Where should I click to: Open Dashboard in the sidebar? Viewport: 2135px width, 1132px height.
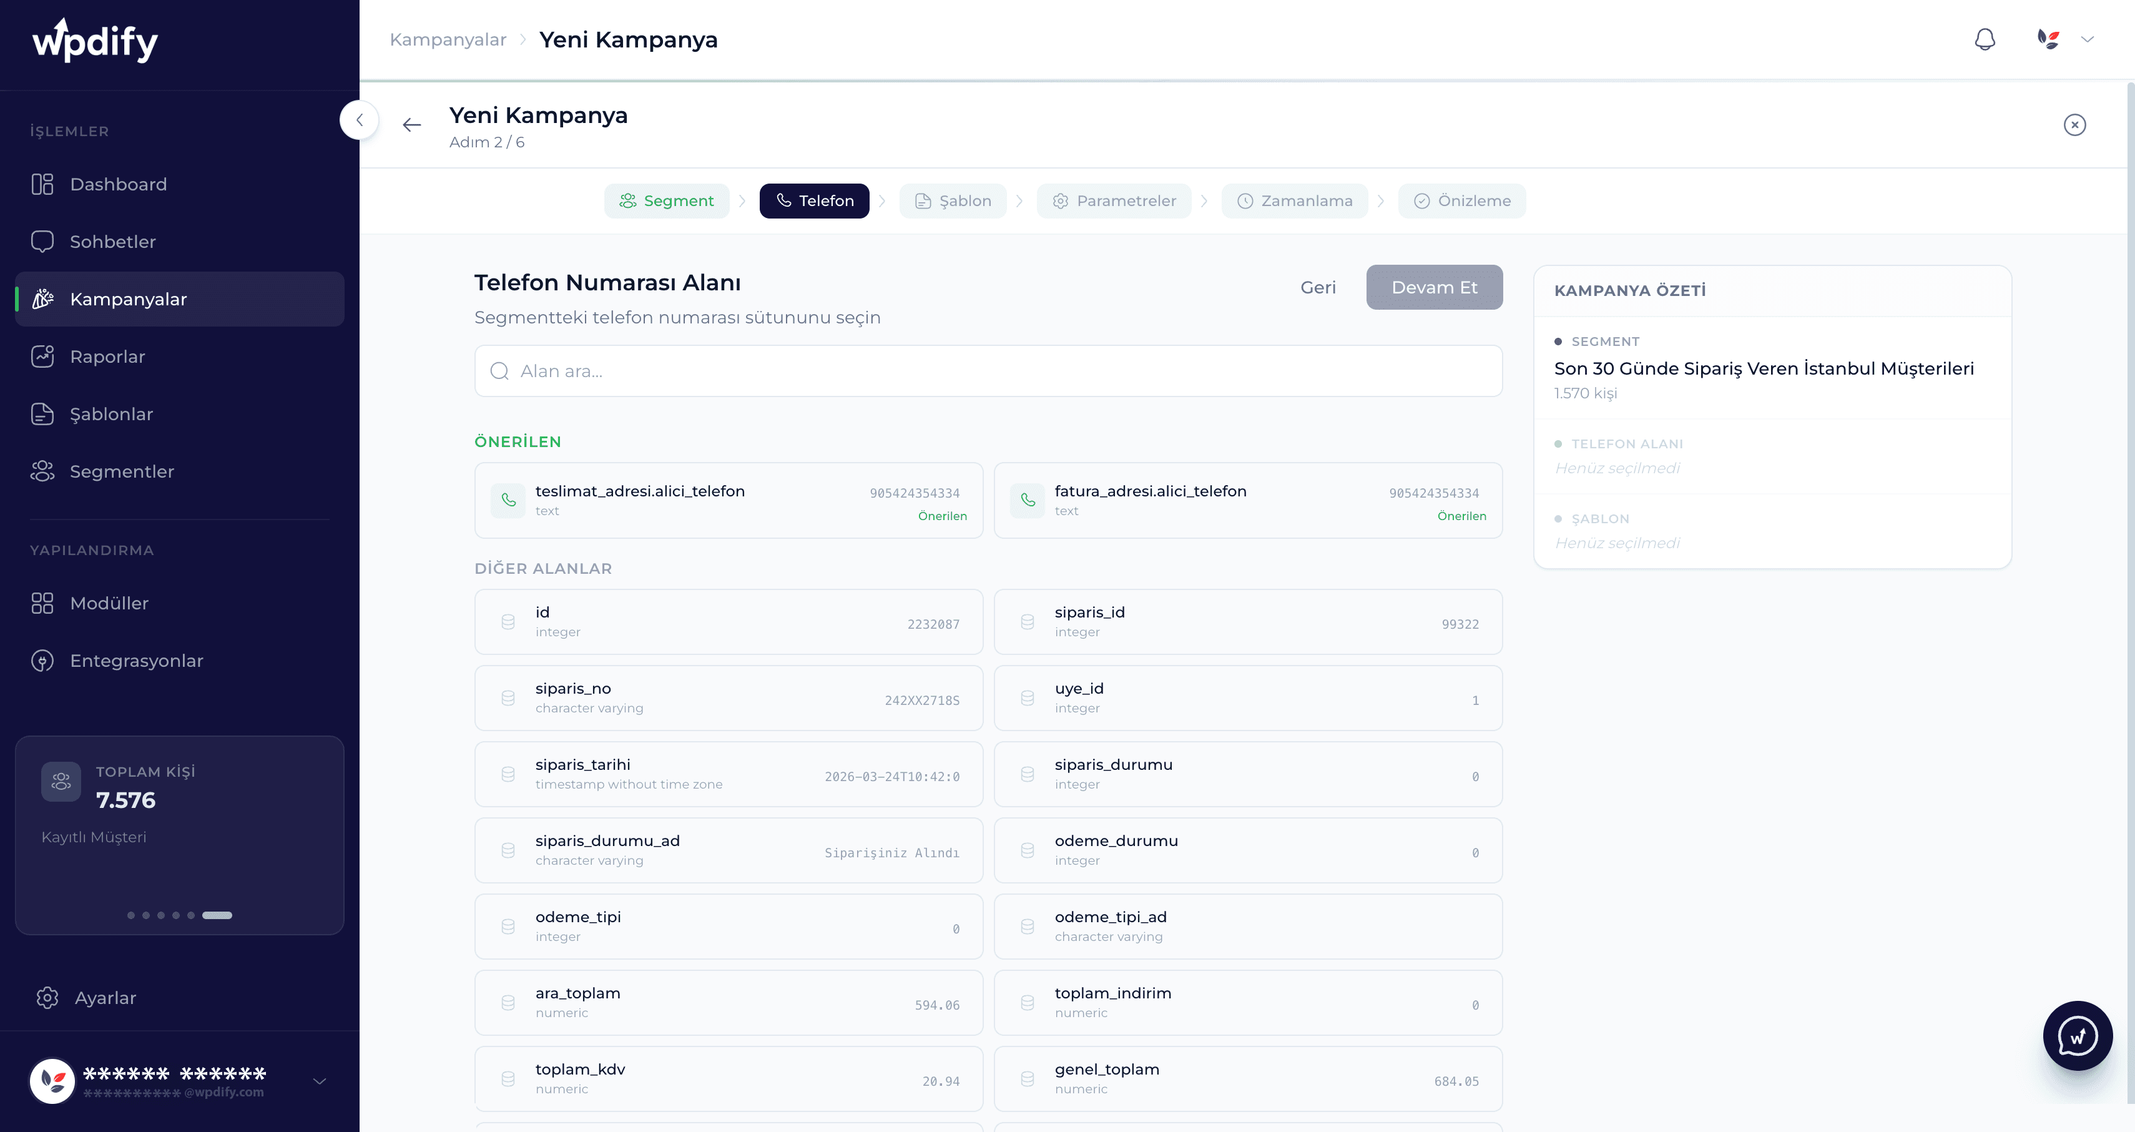[180, 184]
